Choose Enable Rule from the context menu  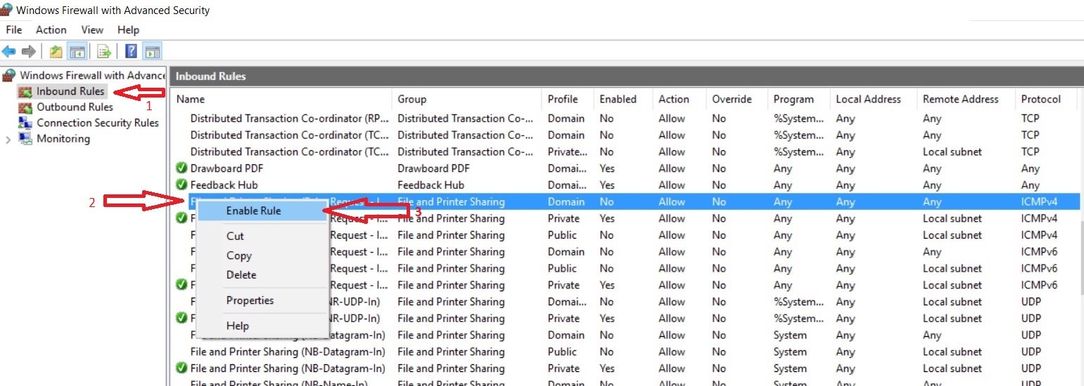click(x=262, y=211)
